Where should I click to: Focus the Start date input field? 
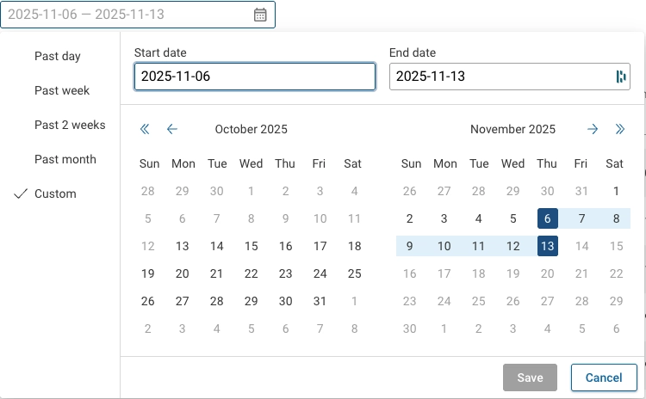coord(254,77)
